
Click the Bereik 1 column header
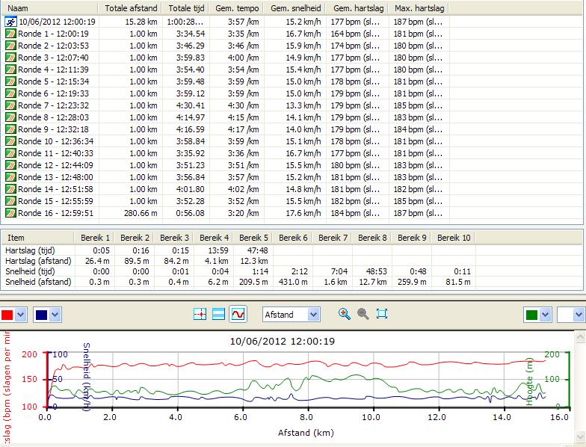pos(95,238)
